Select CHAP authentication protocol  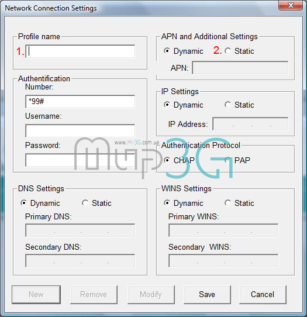click(x=167, y=160)
